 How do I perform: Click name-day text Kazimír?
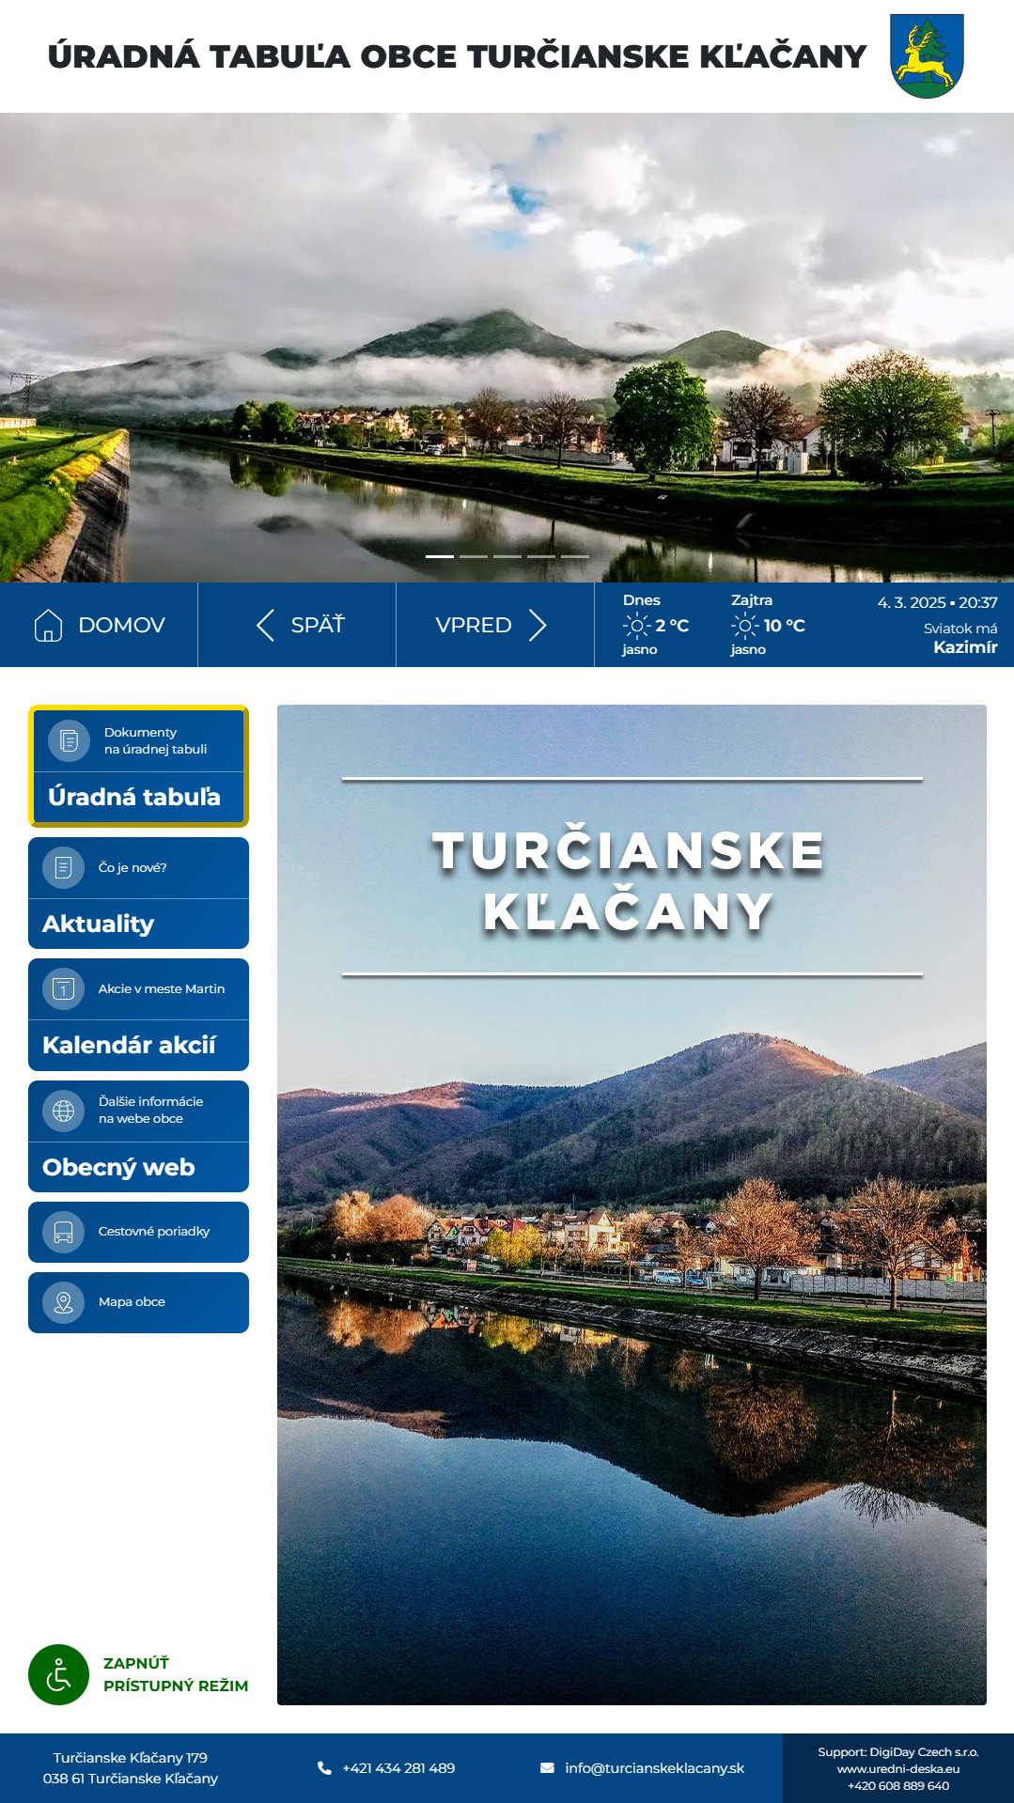965,647
